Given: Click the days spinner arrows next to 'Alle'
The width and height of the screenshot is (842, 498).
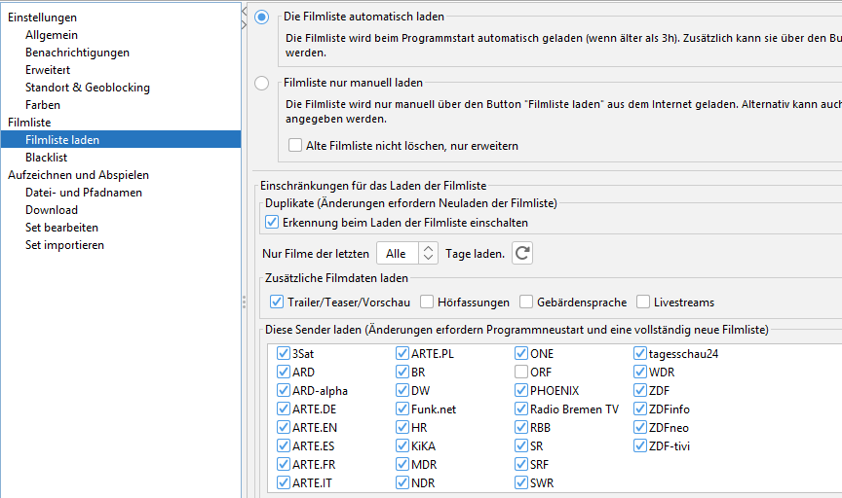Looking at the screenshot, I should tap(428, 253).
